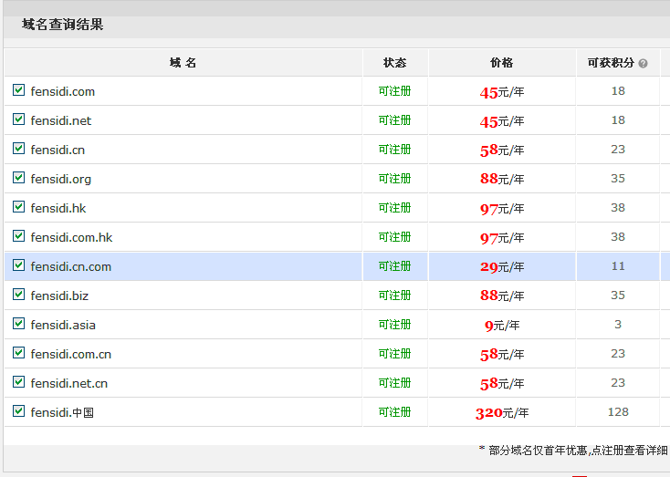Uncheck the fensidi.中国 checkbox
Viewport: 670px width, 477px height.
coord(19,411)
